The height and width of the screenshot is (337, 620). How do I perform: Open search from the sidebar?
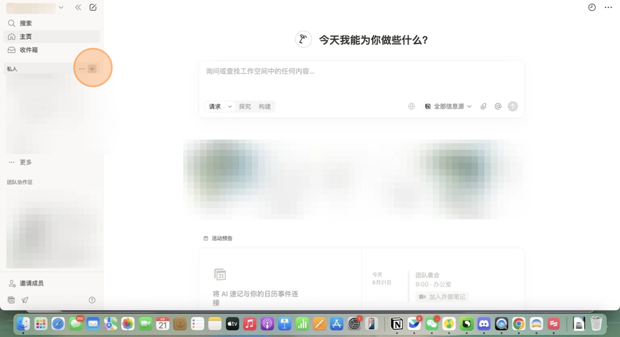[x=26, y=23]
